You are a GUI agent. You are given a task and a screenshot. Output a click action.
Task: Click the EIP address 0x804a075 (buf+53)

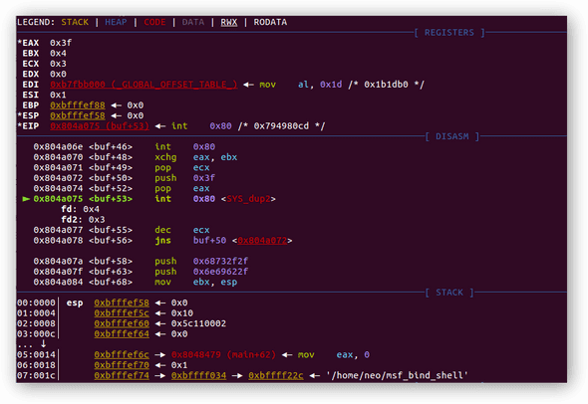click(x=100, y=126)
